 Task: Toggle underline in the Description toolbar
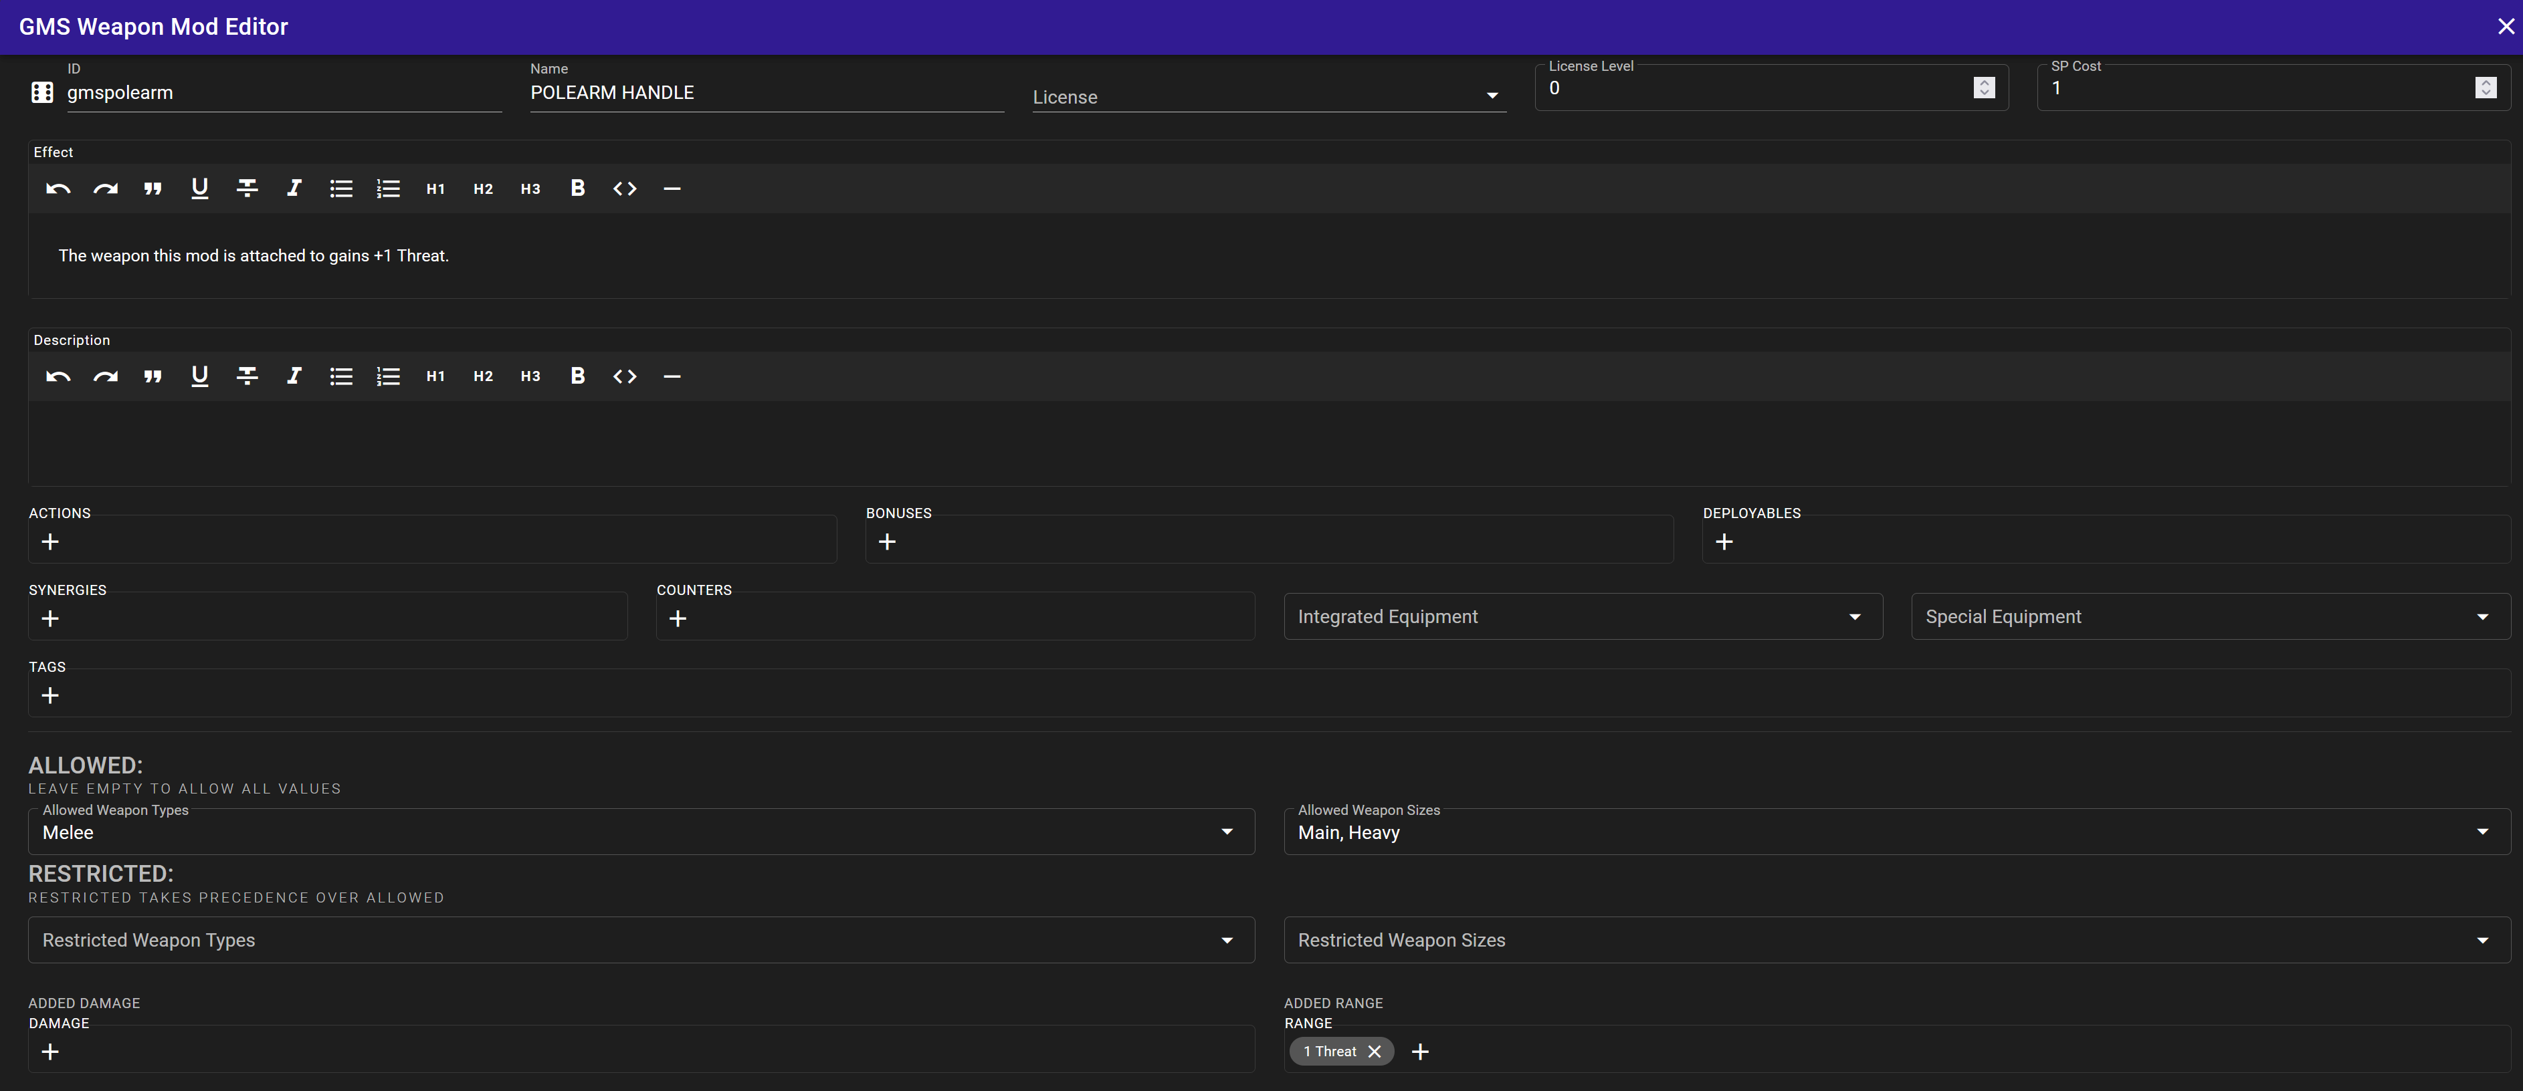pos(200,376)
